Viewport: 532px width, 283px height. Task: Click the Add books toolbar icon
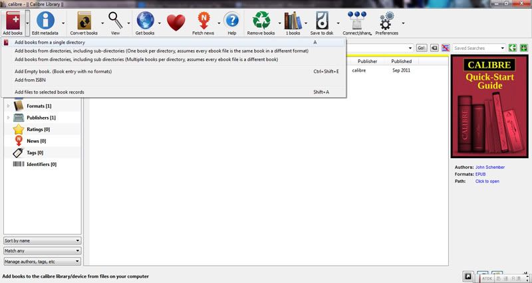pyautogui.click(x=13, y=21)
